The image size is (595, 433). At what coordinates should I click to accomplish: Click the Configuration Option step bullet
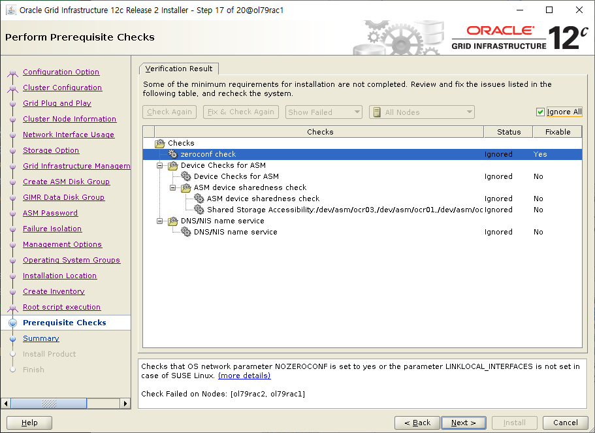pyautogui.click(x=13, y=72)
